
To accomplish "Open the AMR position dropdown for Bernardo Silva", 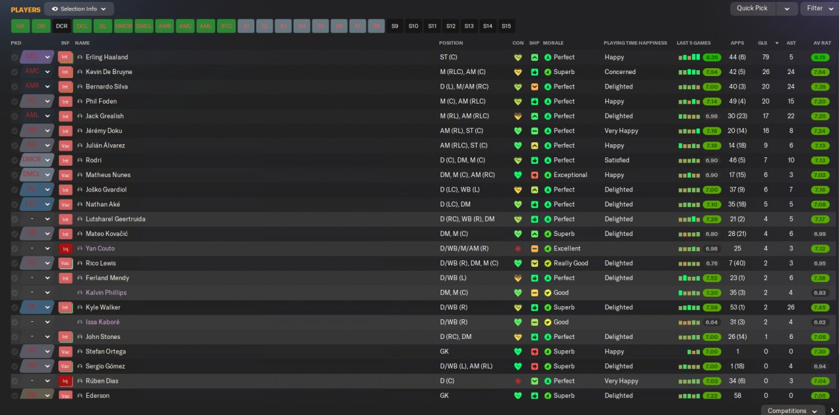I will pyautogui.click(x=47, y=87).
